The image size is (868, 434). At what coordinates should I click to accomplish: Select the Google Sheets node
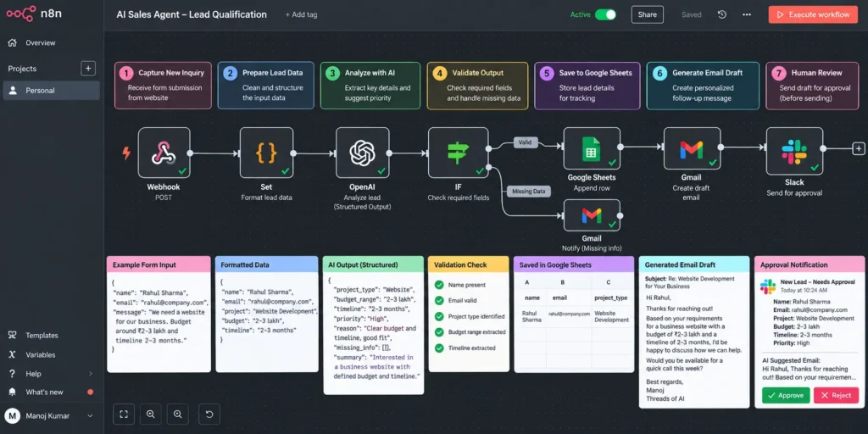pyautogui.click(x=592, y=148)
